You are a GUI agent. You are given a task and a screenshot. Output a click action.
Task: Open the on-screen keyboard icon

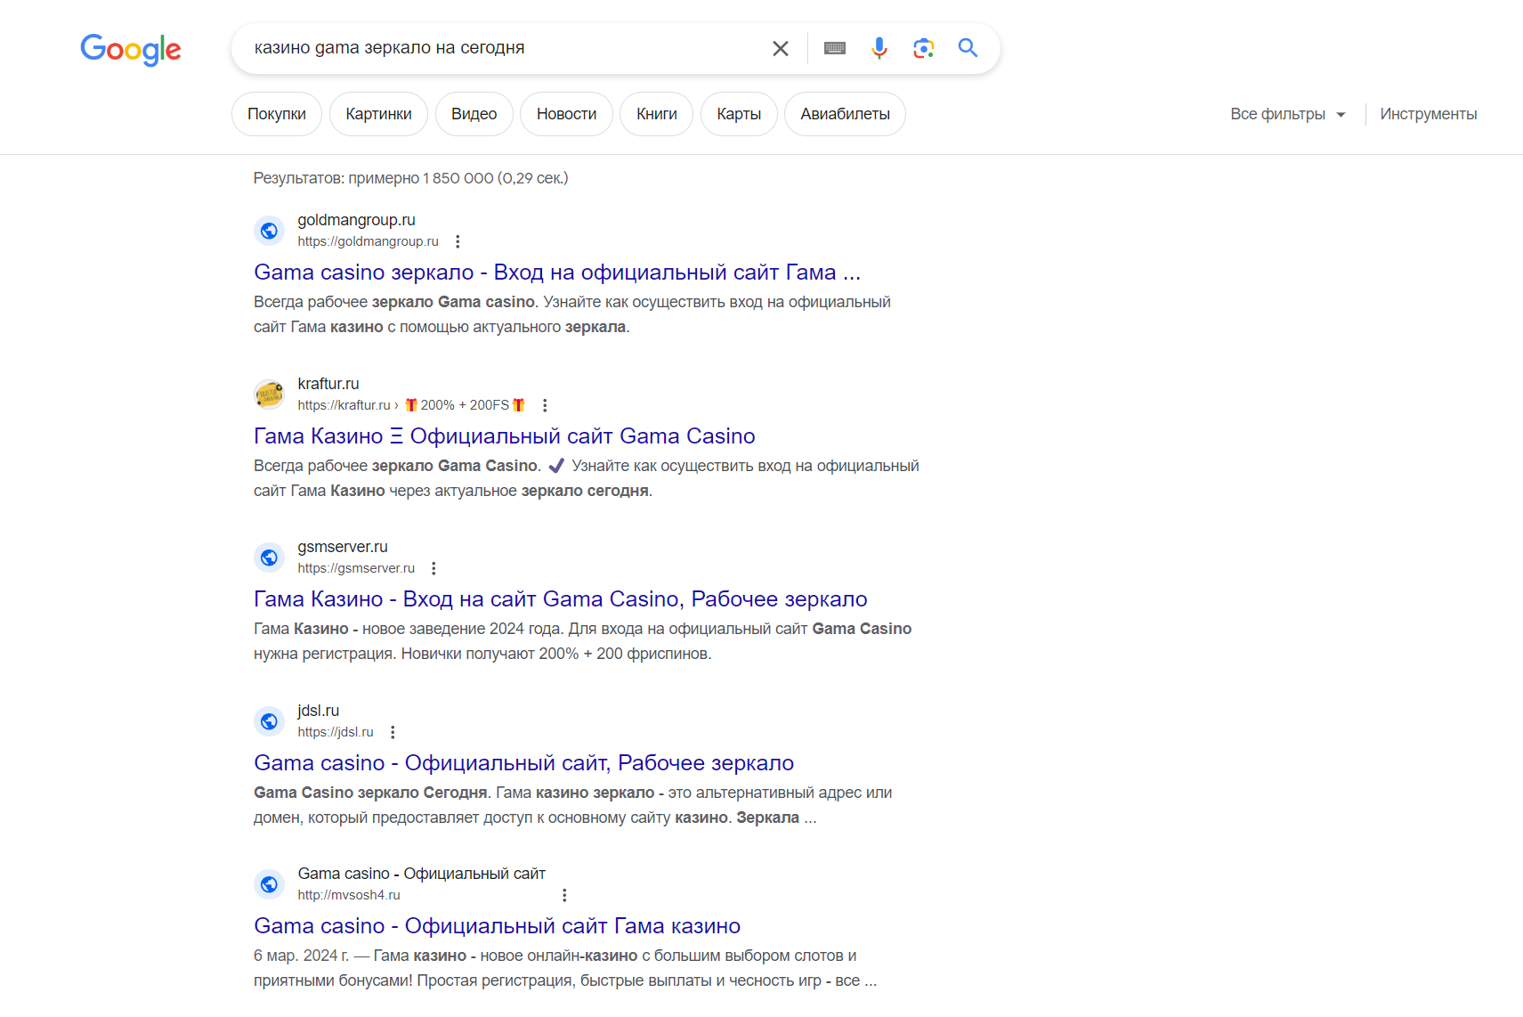[x=835, y=48]
